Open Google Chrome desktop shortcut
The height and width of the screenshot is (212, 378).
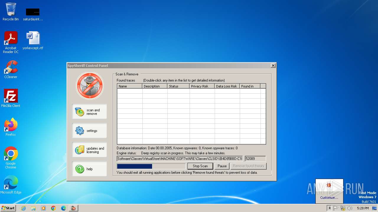coord(11,158)
